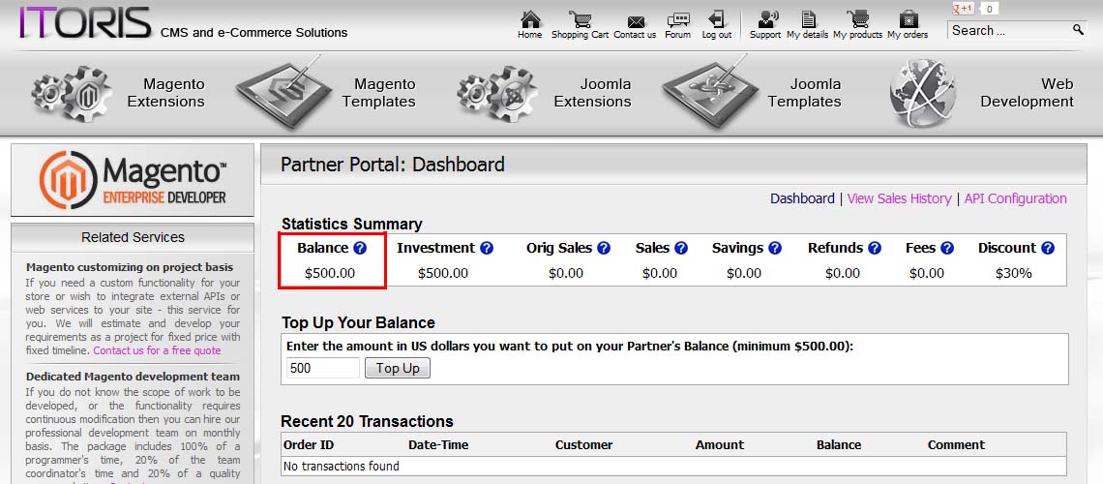The image size is (1103, 484).
Task: Click the Order ID column header
Action: (309, 444)
